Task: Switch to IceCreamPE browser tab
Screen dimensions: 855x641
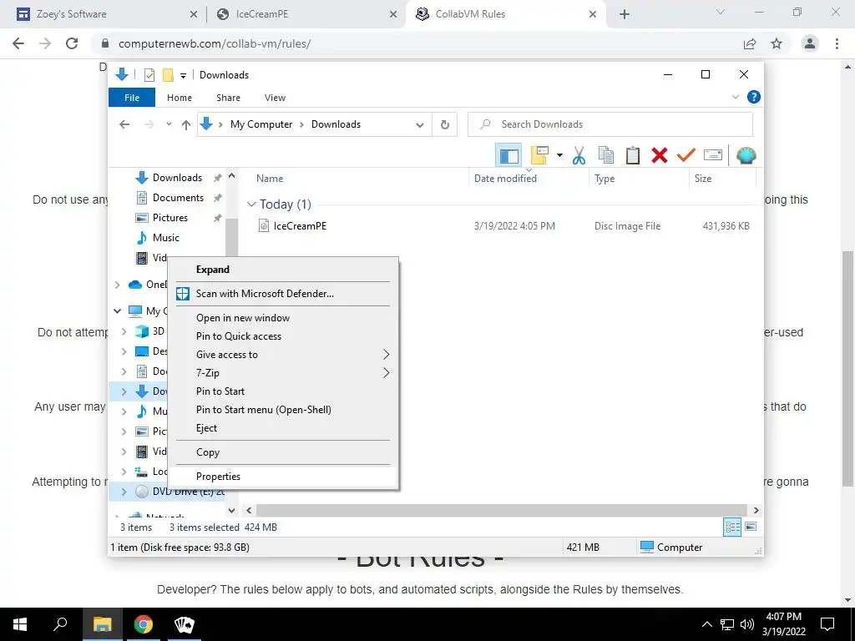Action: click(306, 14)
